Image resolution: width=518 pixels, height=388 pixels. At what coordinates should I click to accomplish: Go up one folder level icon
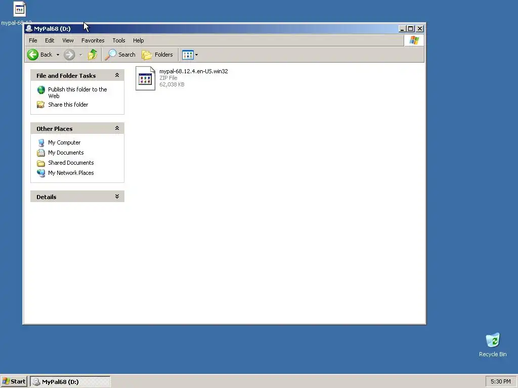click(93, 55)
